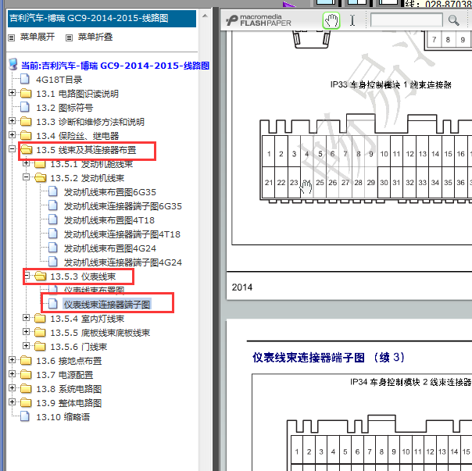
Task: Expand the 13.5.4 室内灯线束 node
Action: click(27, 317)
